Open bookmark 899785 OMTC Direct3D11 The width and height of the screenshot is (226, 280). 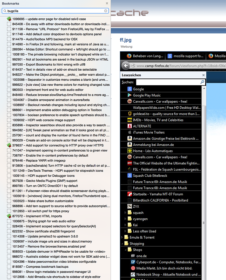(x=45, y=186)
